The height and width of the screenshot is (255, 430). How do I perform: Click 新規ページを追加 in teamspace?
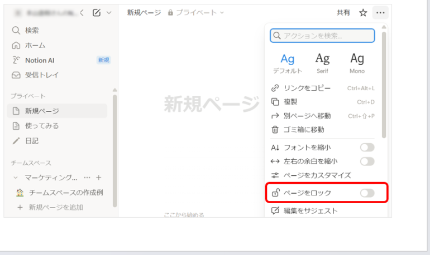coord(55,207)
